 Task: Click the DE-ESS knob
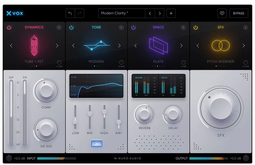[46, 130]
